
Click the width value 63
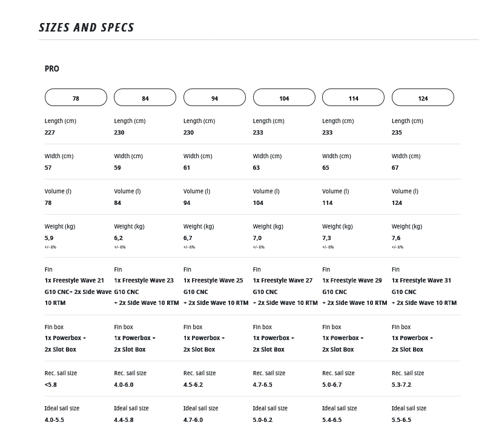click(256, 167)
